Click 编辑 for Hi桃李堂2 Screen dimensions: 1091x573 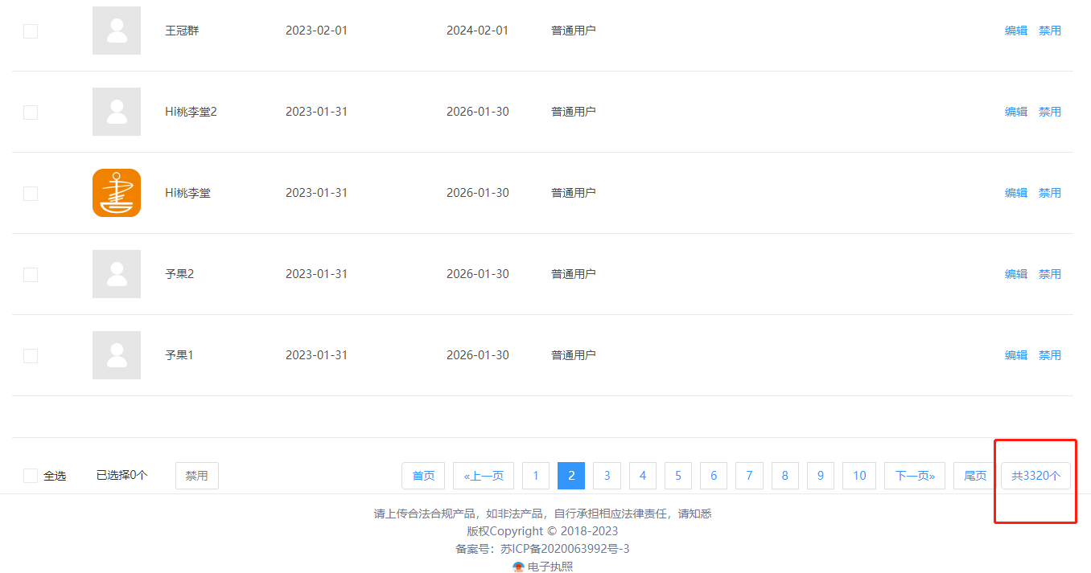(1016, 112)
